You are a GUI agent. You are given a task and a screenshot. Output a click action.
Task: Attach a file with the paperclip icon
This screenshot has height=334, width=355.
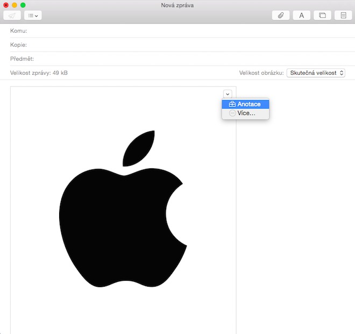(281, 16)
